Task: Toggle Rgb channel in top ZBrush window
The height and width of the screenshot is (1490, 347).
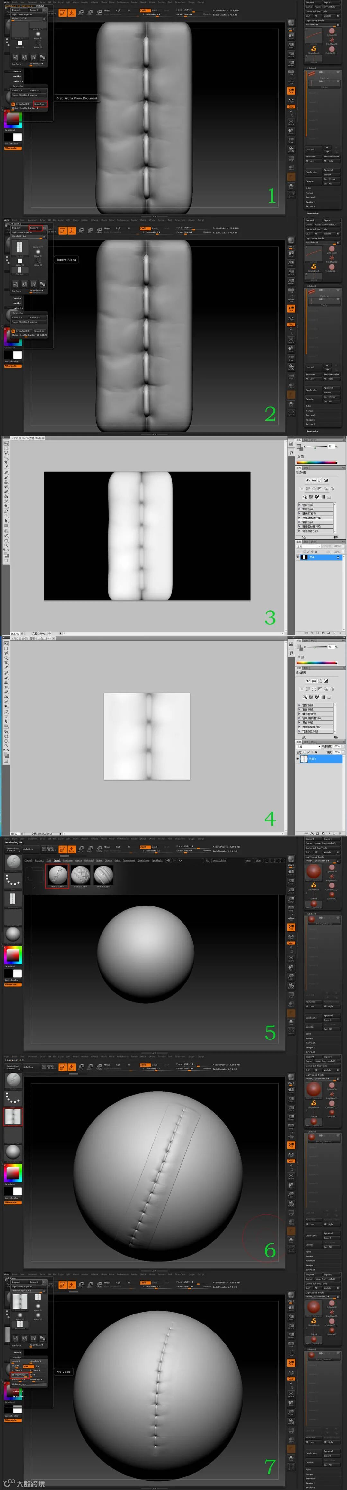Action: [118, 10]
